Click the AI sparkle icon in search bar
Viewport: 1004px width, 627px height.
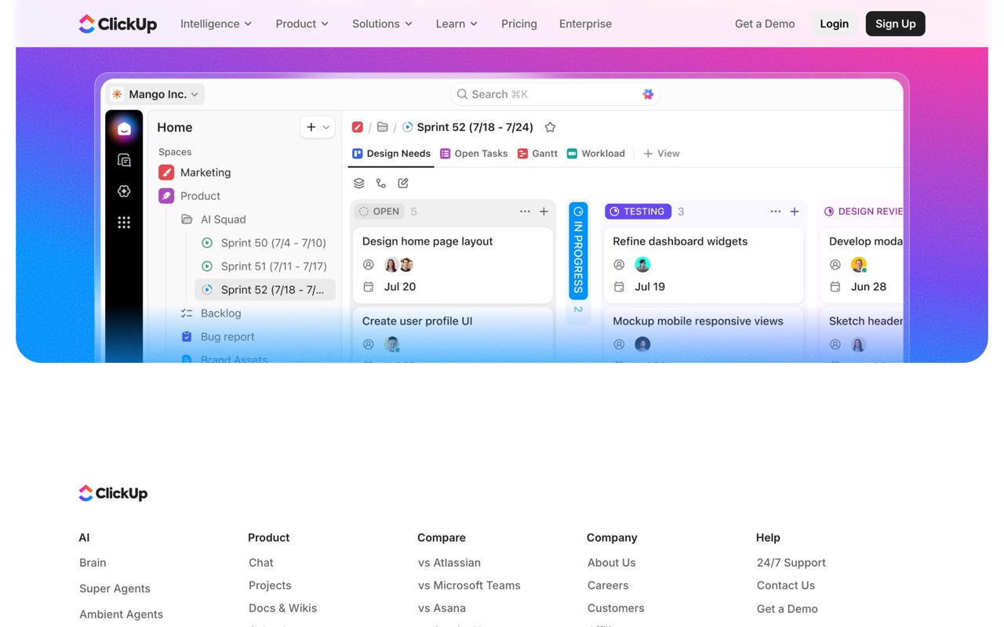tap(648, 94)
